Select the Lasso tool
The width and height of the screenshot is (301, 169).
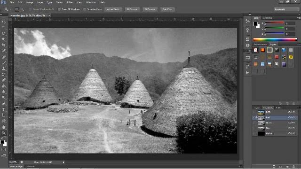[x=3, y=33]
